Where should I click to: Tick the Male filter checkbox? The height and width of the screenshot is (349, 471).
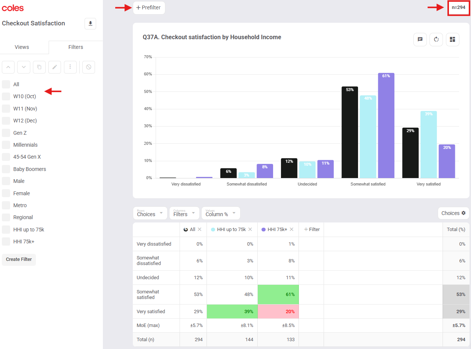(x=6, y=181)
